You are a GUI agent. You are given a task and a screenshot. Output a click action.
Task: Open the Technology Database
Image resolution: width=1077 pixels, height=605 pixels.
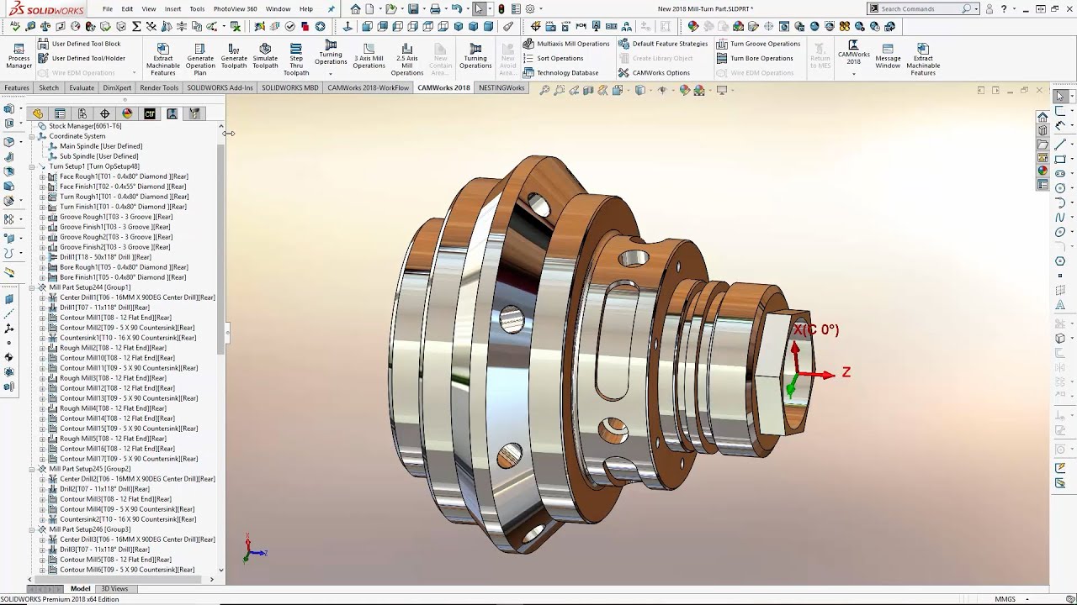(x=560, y=72)
